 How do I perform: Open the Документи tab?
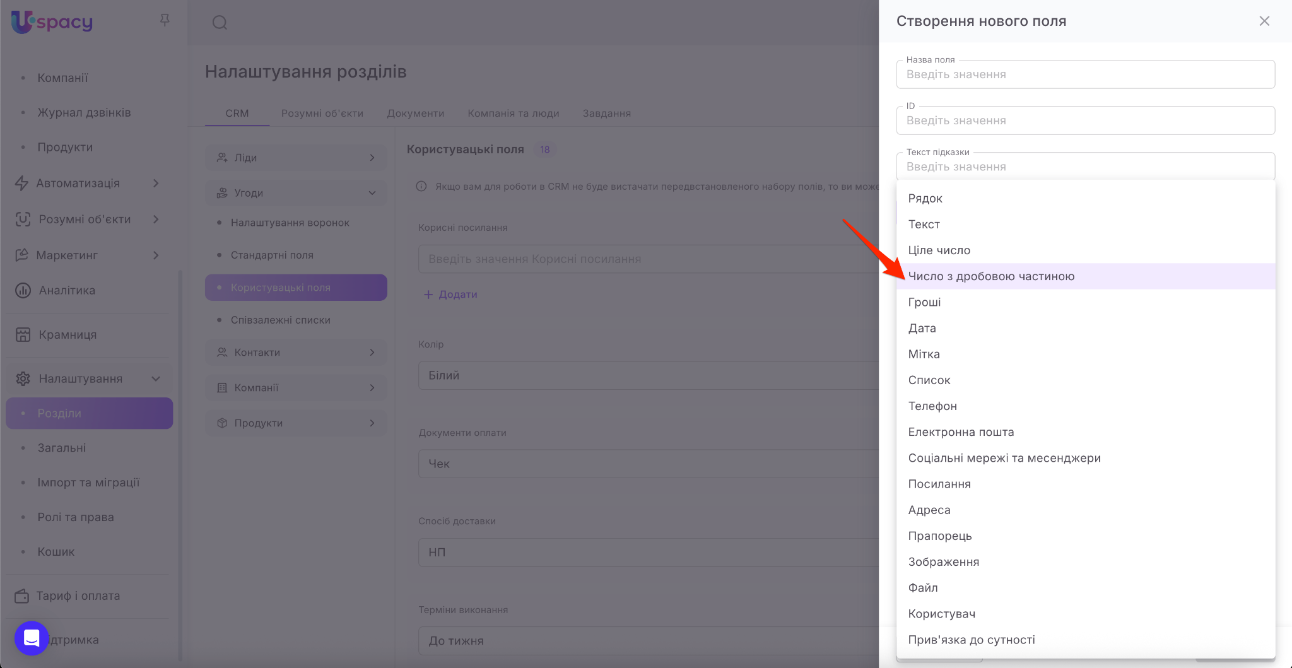click(x=415, y=113)
